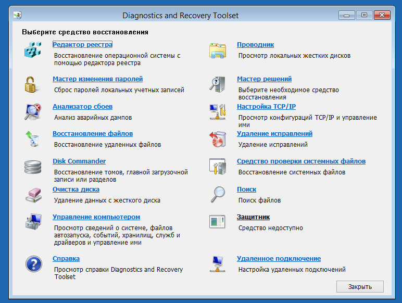Click text Восстановление удаленных файлов
The width and height of the screenshot is (402, 303).
pyautogui.click(x=108, y=145)
